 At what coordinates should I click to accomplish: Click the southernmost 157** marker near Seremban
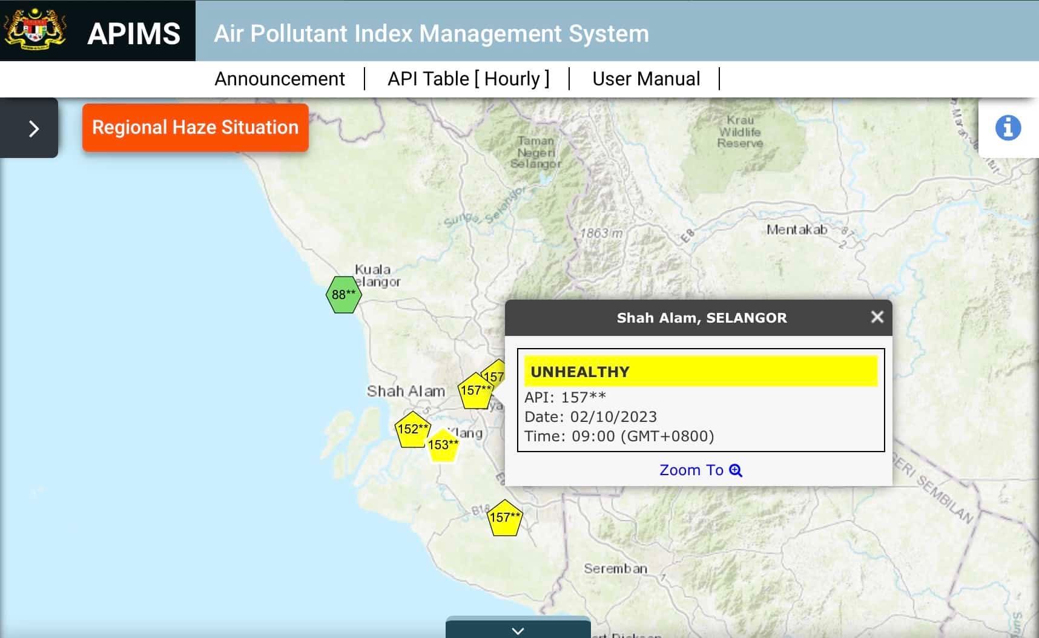pyautogui.click(x=504, y=519)
